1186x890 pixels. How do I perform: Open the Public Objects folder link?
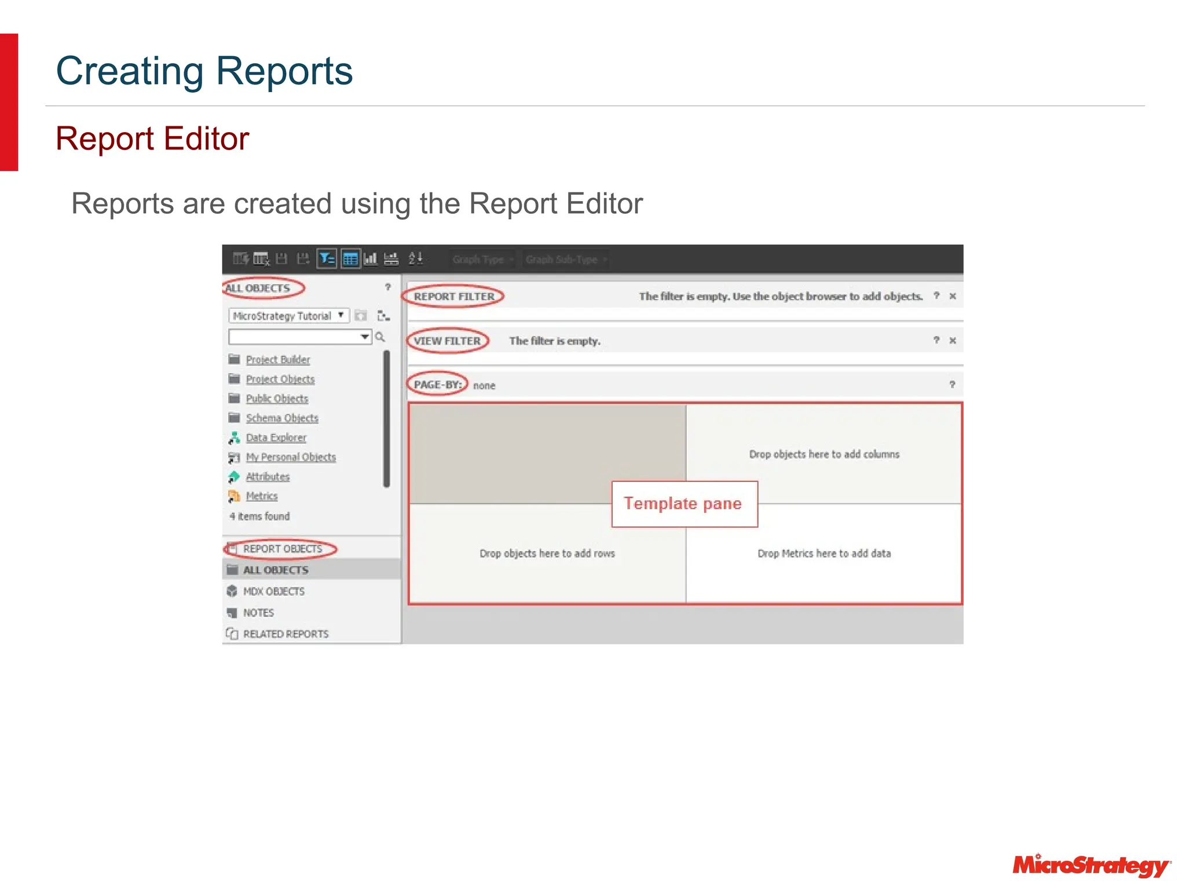pyautogui.click(x=277, y=399)
